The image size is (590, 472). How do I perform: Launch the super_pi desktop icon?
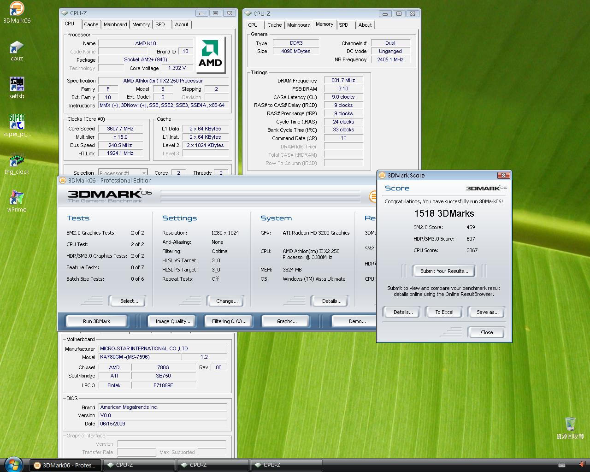(x=17, y=126)
